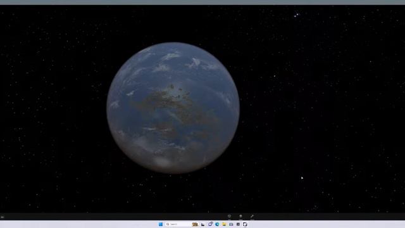The image size is (405, 228).
Task: Open the active white-ring app at taskbar end
Action: coord(245,224)
